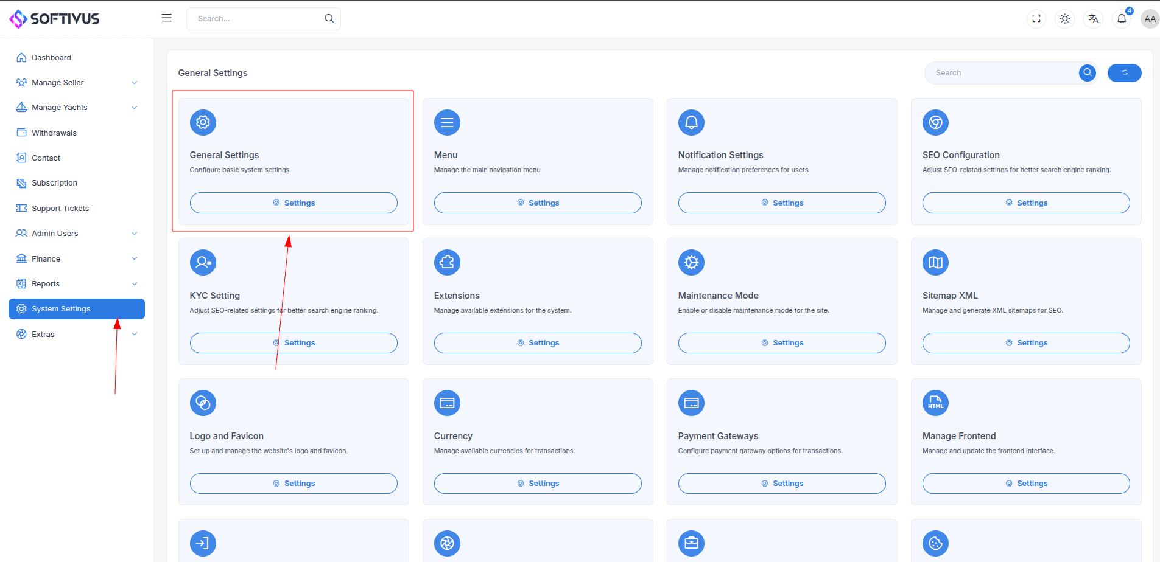Open Contact in sidebar

pos(77,158)
